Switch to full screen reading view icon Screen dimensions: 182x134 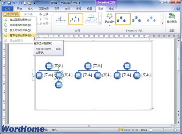tap(125, 130)
